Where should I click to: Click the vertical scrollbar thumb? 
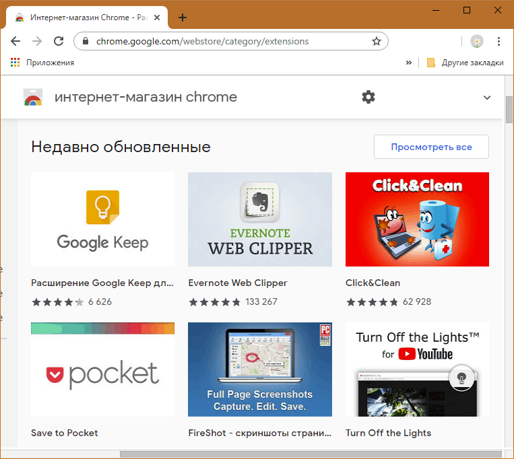tap(509, 110)
